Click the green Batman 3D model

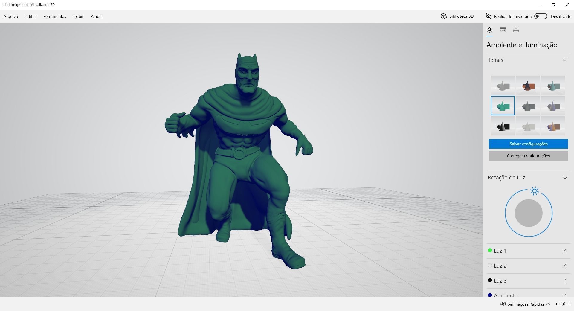[x=239, y=161]
